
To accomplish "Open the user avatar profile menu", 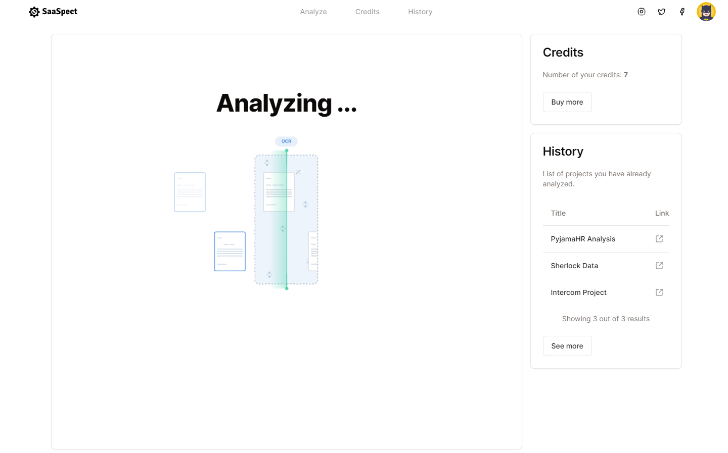I will [x=706, y=12].
